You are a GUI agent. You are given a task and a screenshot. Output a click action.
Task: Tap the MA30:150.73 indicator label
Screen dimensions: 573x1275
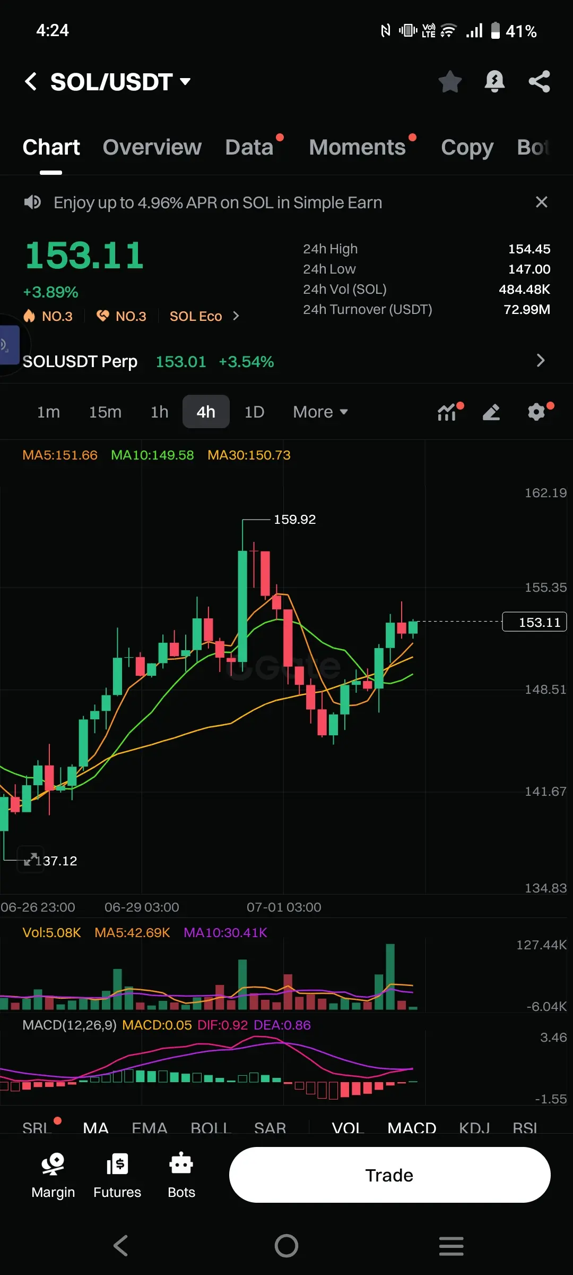[x=249, y=455]
